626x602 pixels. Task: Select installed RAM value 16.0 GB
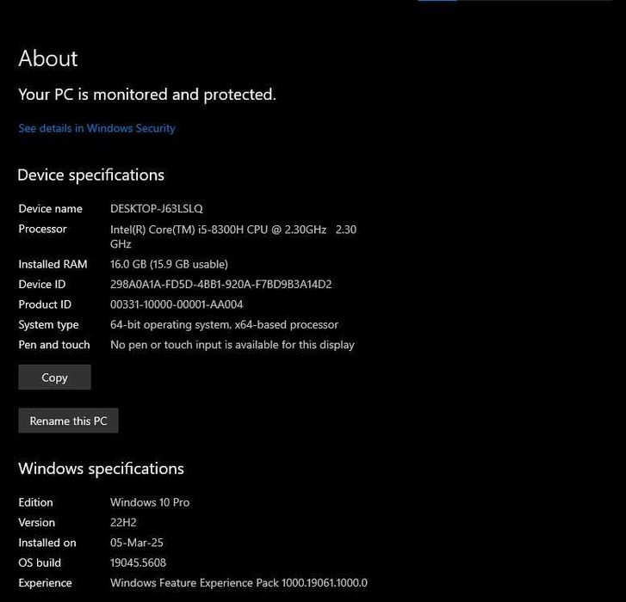[169, 264]
